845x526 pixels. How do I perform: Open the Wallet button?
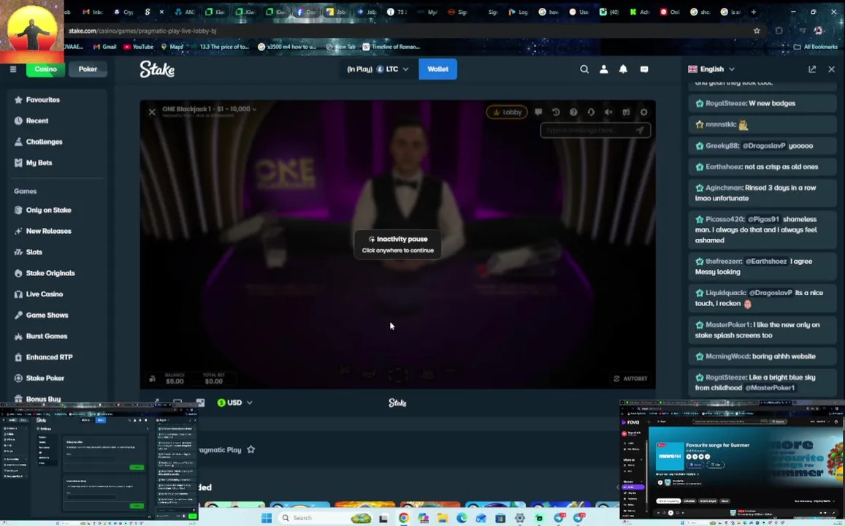[x=437, y=69]
